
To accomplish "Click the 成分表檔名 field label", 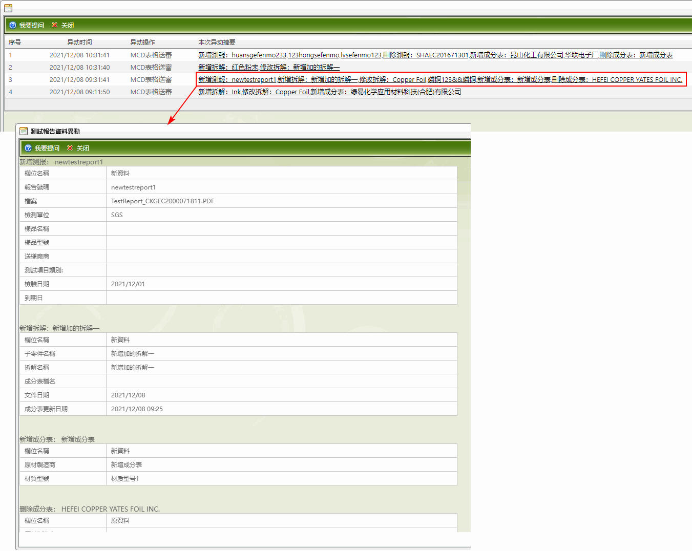I will [40, 382].
